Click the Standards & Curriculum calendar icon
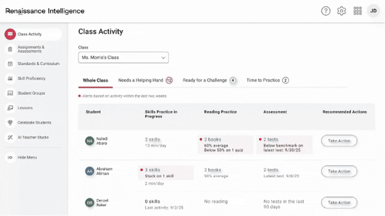 (x=10, y=64)
